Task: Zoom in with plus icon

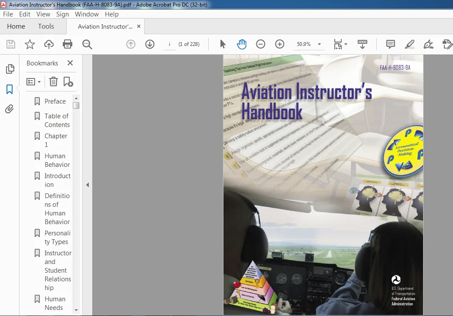Action: tap(280, 44)
